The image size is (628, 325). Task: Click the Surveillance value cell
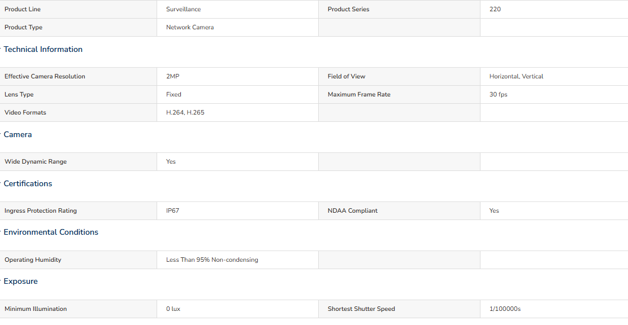click(237, 9)
